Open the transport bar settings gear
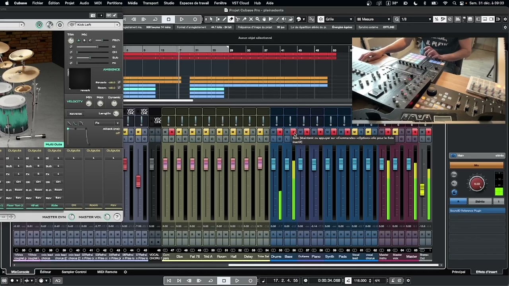 pos(408,280)
